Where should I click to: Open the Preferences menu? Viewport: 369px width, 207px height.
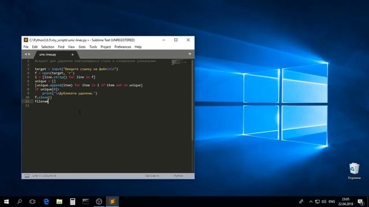[x=123, y=47]
